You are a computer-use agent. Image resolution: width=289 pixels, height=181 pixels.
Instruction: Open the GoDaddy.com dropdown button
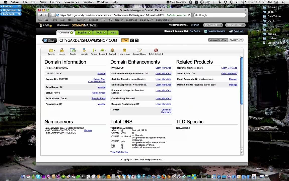pyautogui.click(x=236, y=25)
